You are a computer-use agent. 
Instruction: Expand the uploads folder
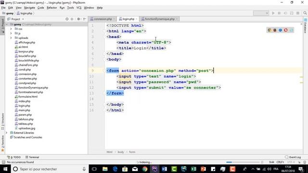11,38
